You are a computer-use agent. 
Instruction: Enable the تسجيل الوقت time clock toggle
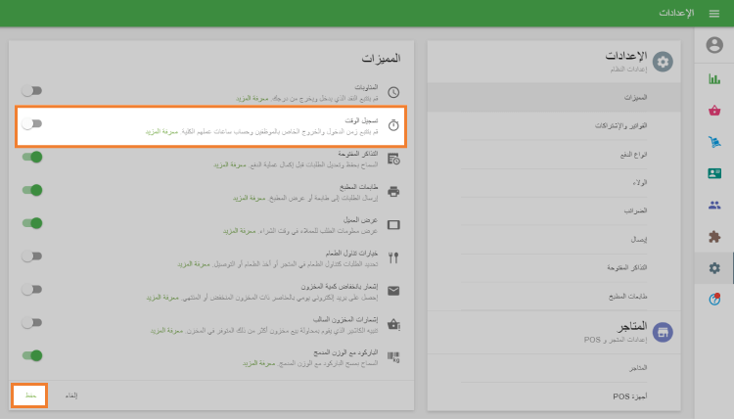point(32,123)
